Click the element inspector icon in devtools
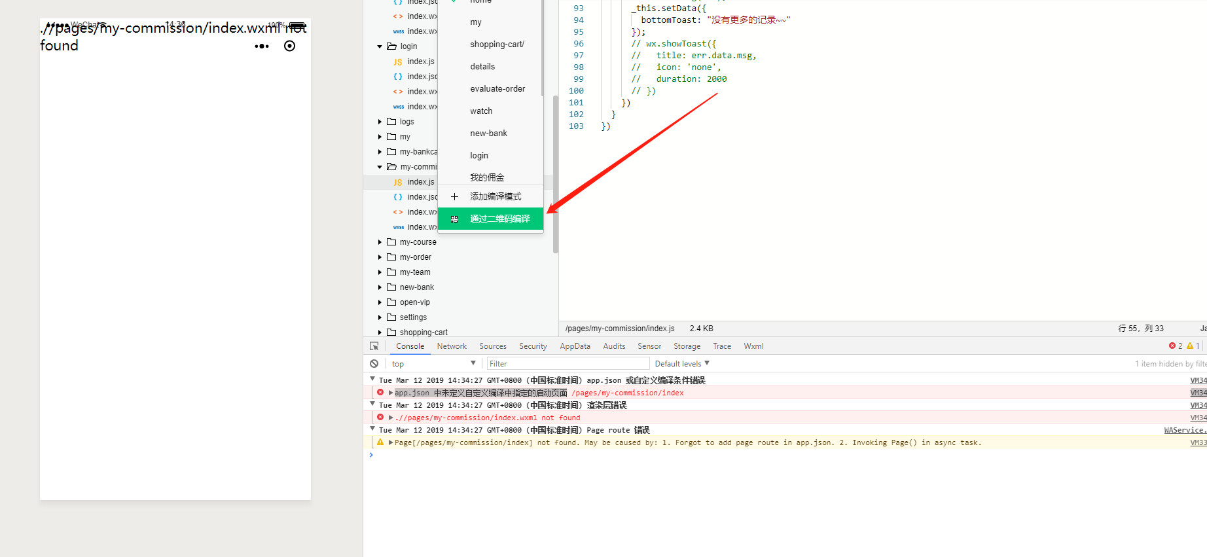 click(x=374, y=346)
